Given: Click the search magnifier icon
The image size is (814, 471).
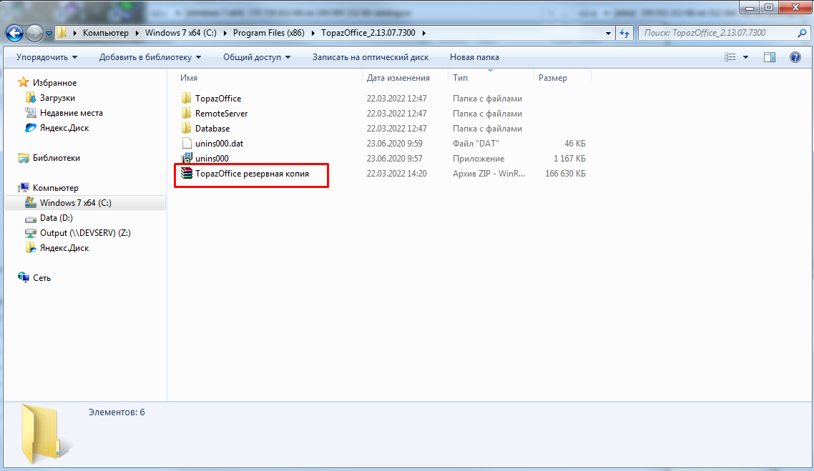Looking at the screenshot, I should (802, 33).
